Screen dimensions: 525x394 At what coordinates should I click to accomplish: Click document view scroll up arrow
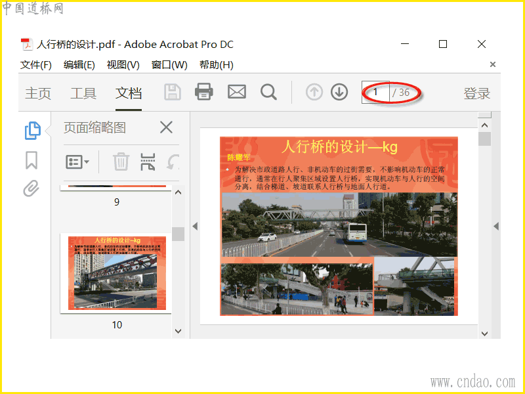pos(484,125)
